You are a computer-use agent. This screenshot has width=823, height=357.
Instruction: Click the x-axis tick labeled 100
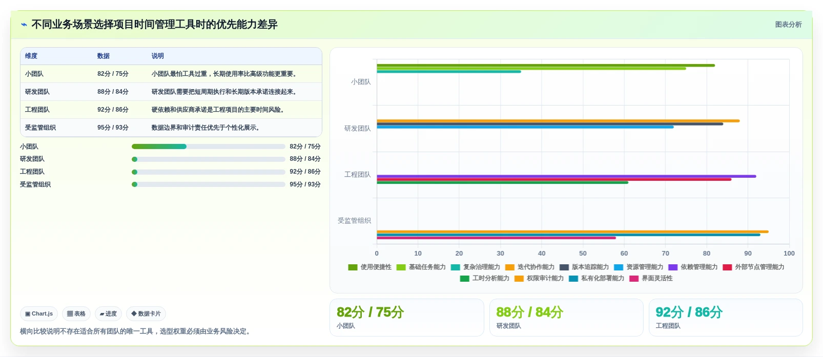click(x=789, y=254)
